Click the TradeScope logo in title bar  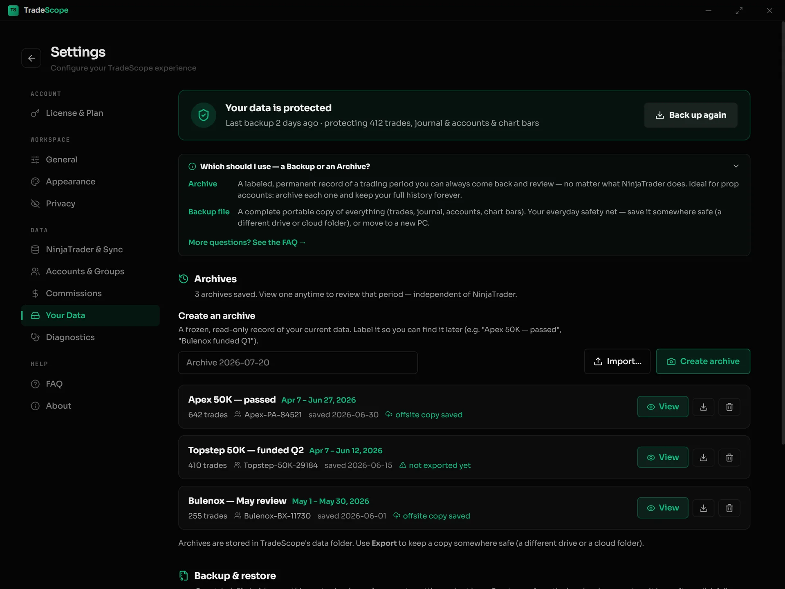(x=13, y=10)
